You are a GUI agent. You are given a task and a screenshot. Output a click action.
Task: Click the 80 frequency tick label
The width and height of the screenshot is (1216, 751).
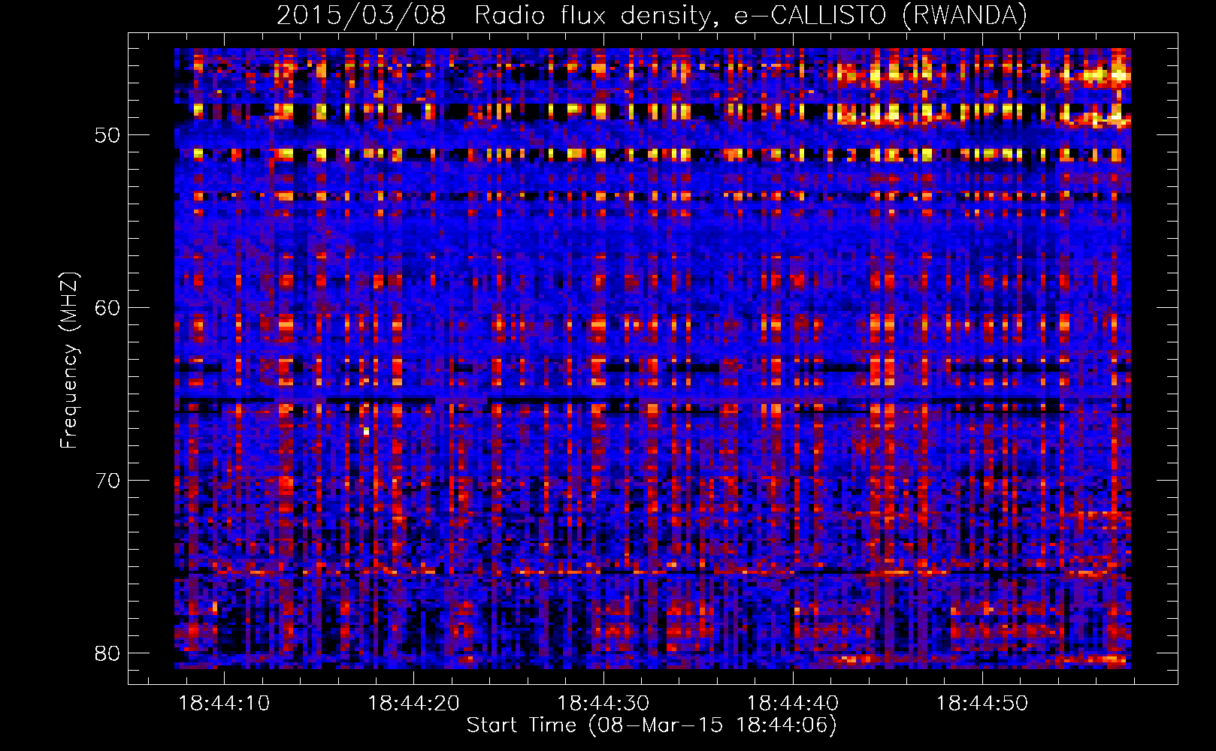(x=107, y=653)
